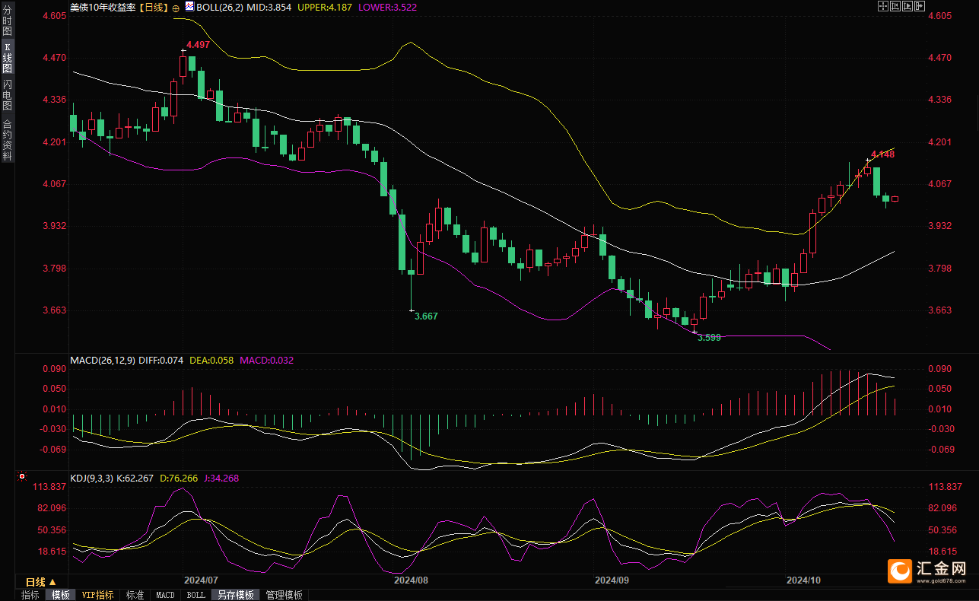Select the 模板 bottom tab
The height and width of the screenshot is (601, 979).
[60, 595]
